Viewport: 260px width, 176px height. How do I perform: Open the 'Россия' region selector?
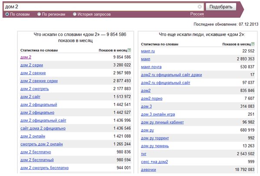[197, 14]
